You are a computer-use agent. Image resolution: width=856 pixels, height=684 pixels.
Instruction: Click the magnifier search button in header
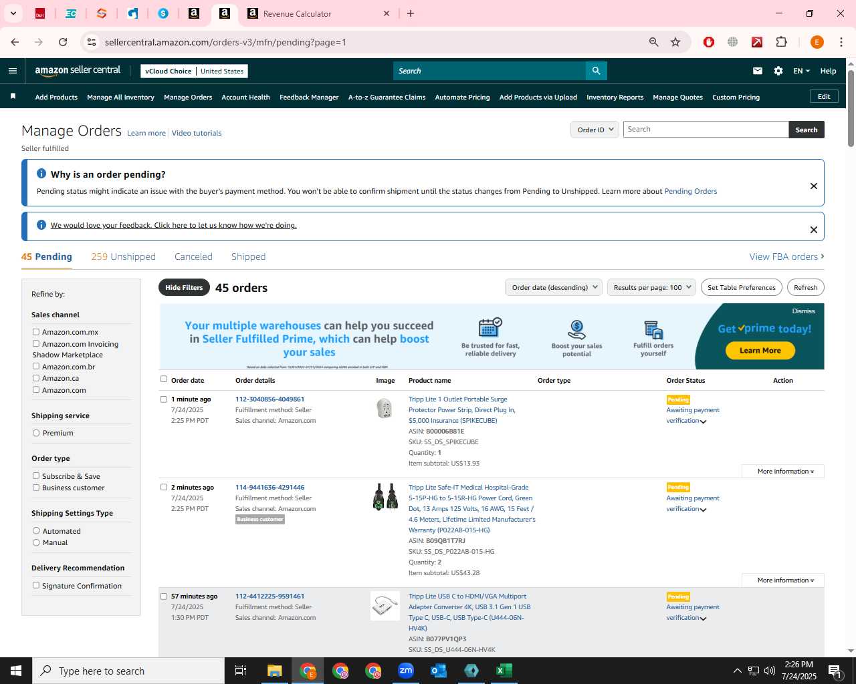(x=596, y=71)
